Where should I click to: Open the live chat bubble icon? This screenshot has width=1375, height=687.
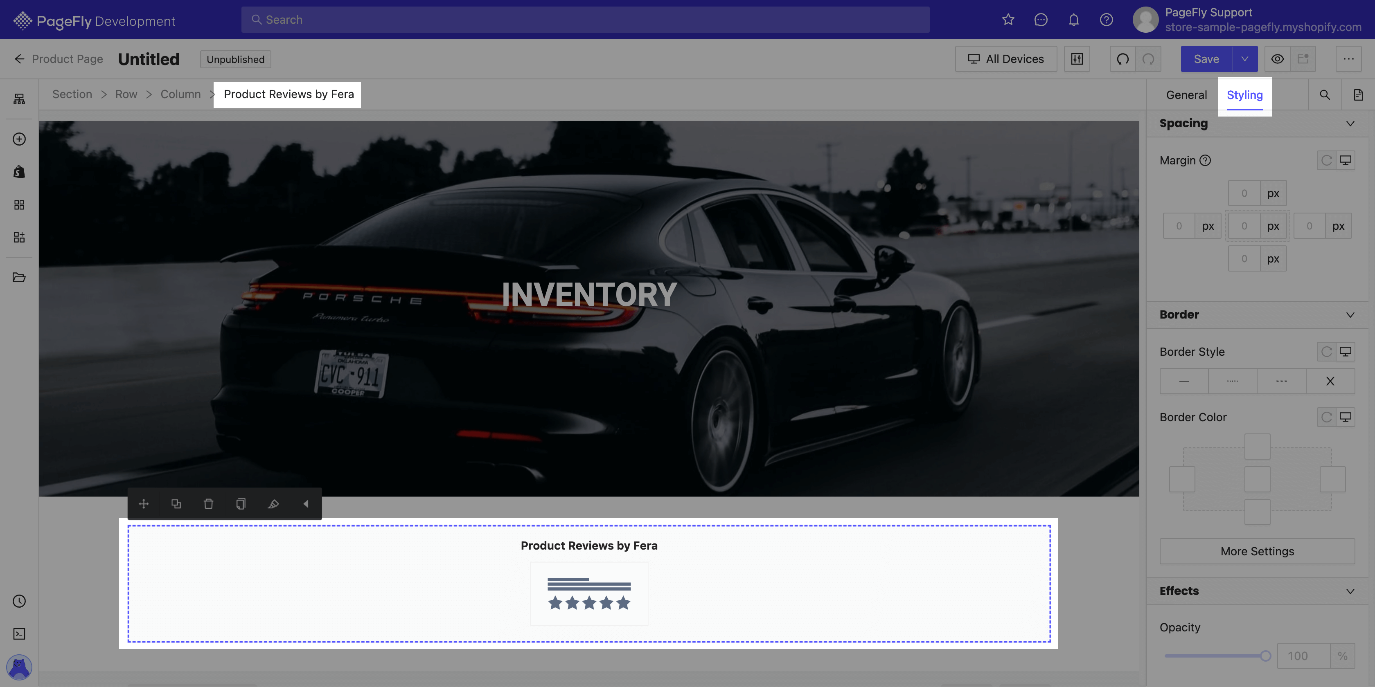[1041, 20]
